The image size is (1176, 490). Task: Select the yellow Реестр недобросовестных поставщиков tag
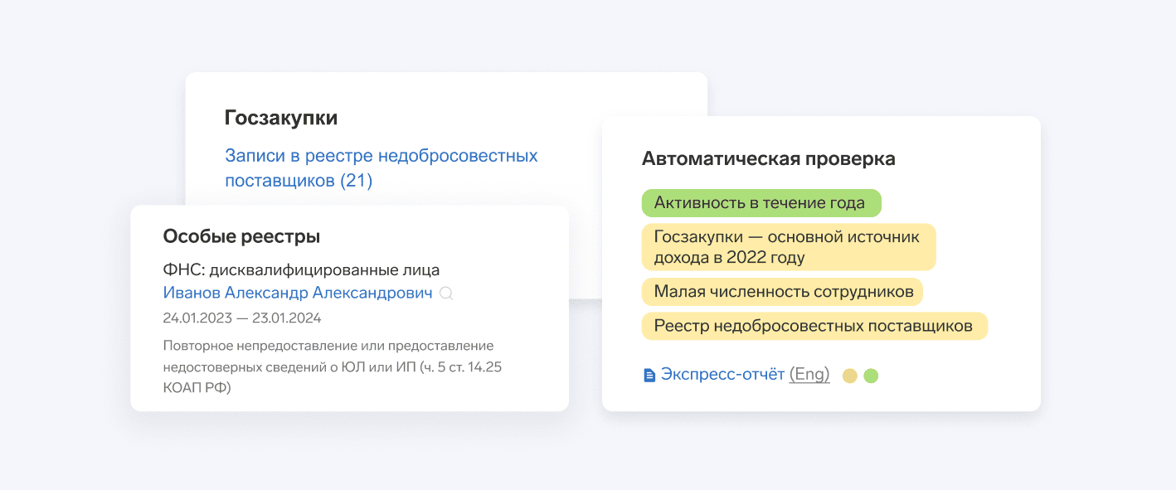pyautogui.click(x=813, y=326)
